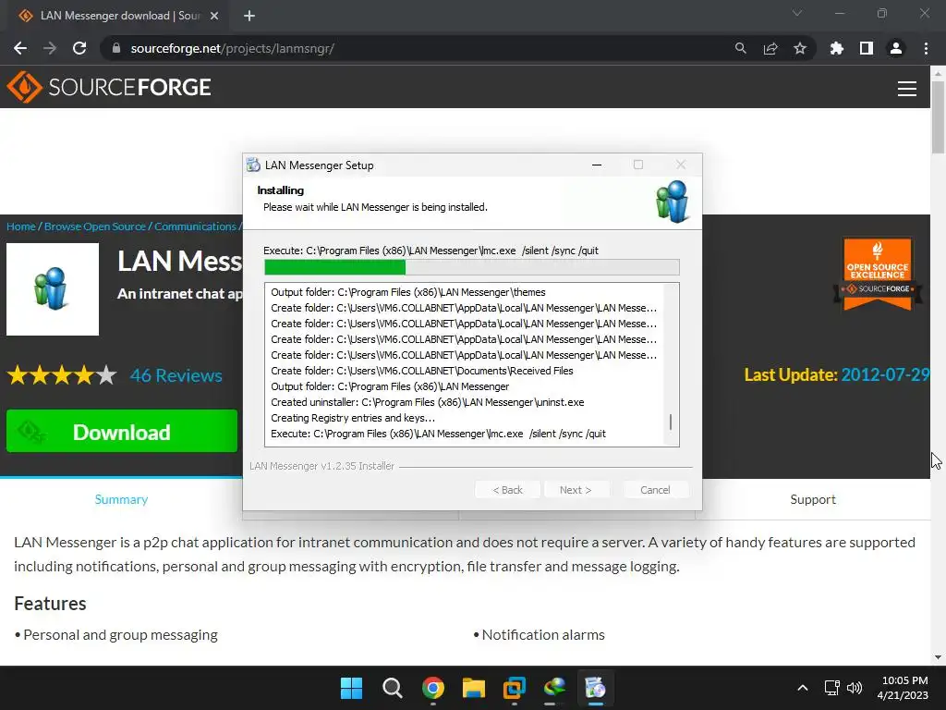This screenshot has width=946, height=710.
Task: Open taskbar Search
Action: (392, 688)
